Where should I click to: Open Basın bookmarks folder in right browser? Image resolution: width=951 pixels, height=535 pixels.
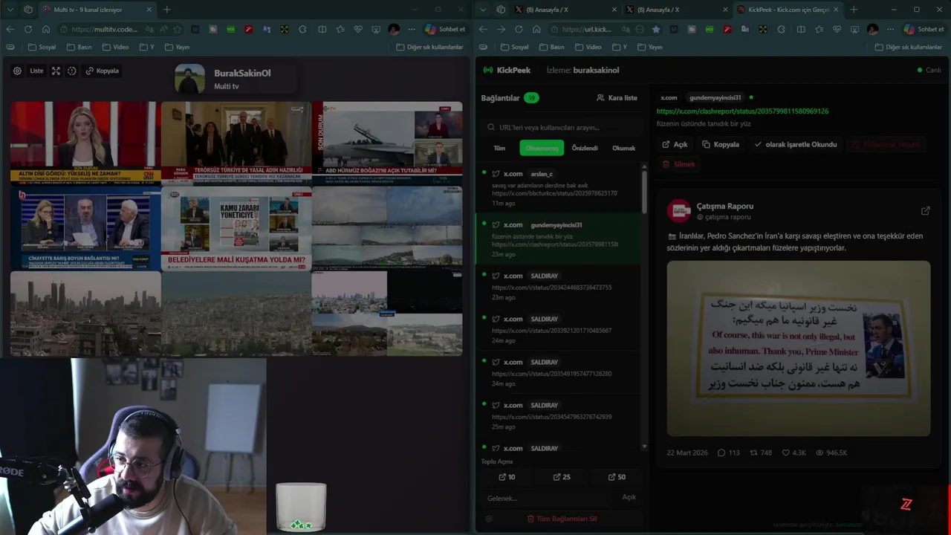point(552,47)
